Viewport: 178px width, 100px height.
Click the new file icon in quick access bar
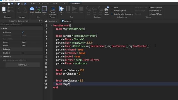9,4
